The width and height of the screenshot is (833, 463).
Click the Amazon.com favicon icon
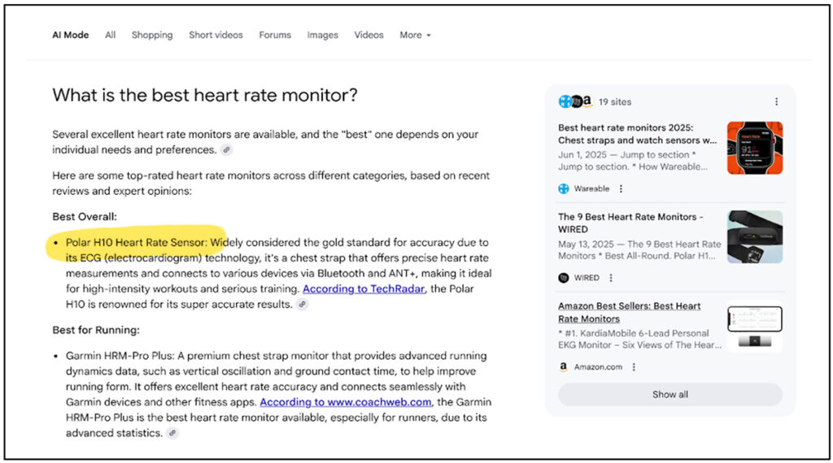pos(563,366)
